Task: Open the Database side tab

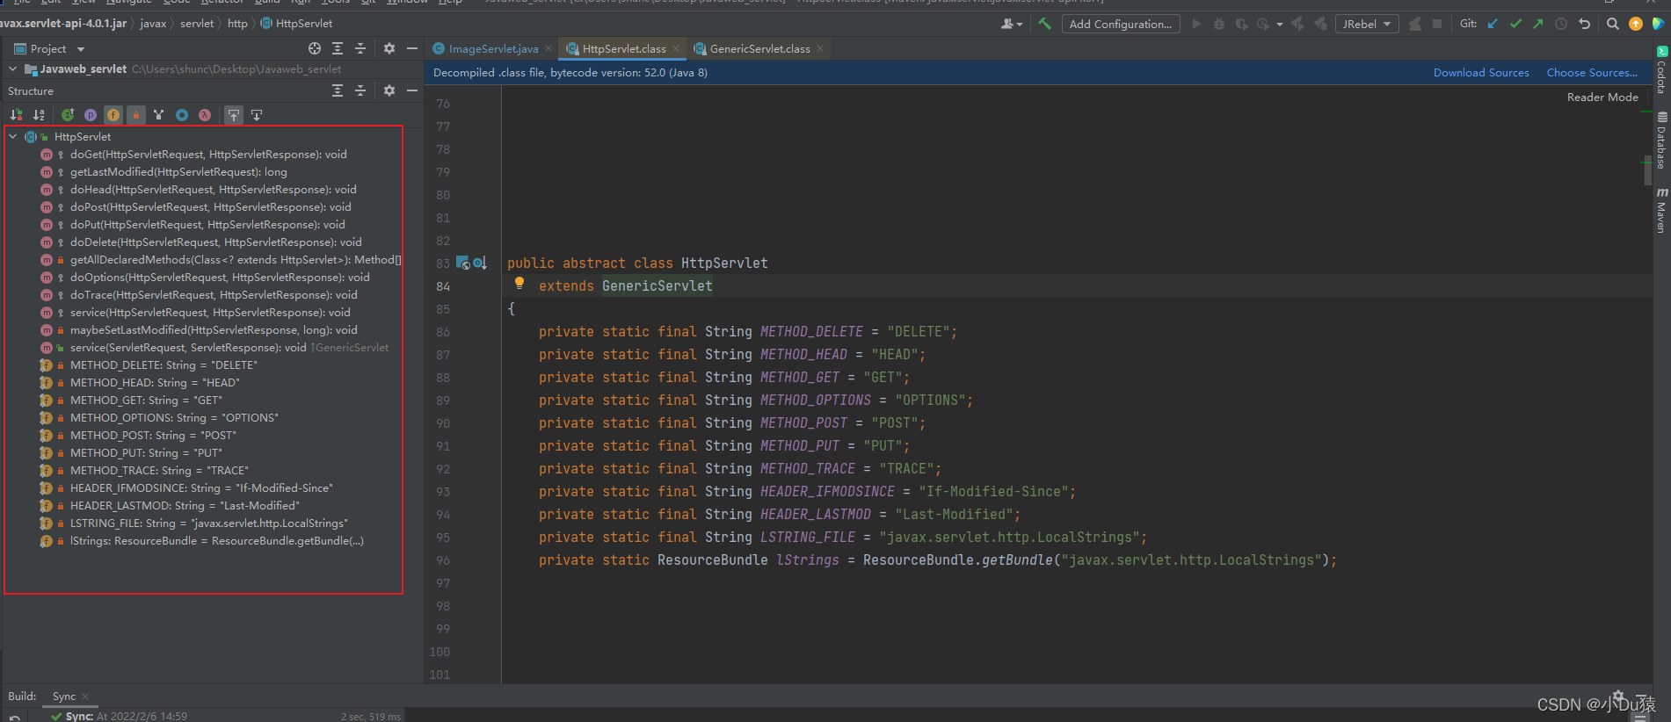Action: tap(1661, 141)
